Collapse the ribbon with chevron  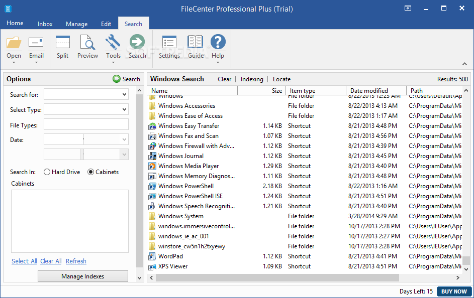click(464, 64)
